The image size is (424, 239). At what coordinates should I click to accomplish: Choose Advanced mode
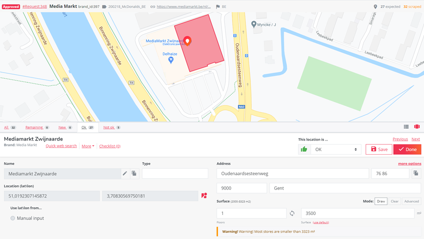coord(412,201)
